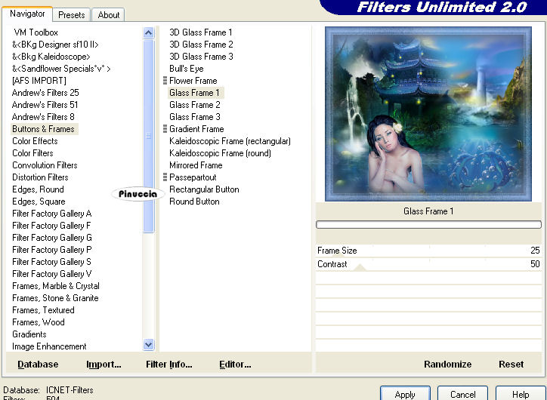Choose Kaleidoscopic Frame (round) filter
Viewport: 547px width, 400px height.
[220, 153]
